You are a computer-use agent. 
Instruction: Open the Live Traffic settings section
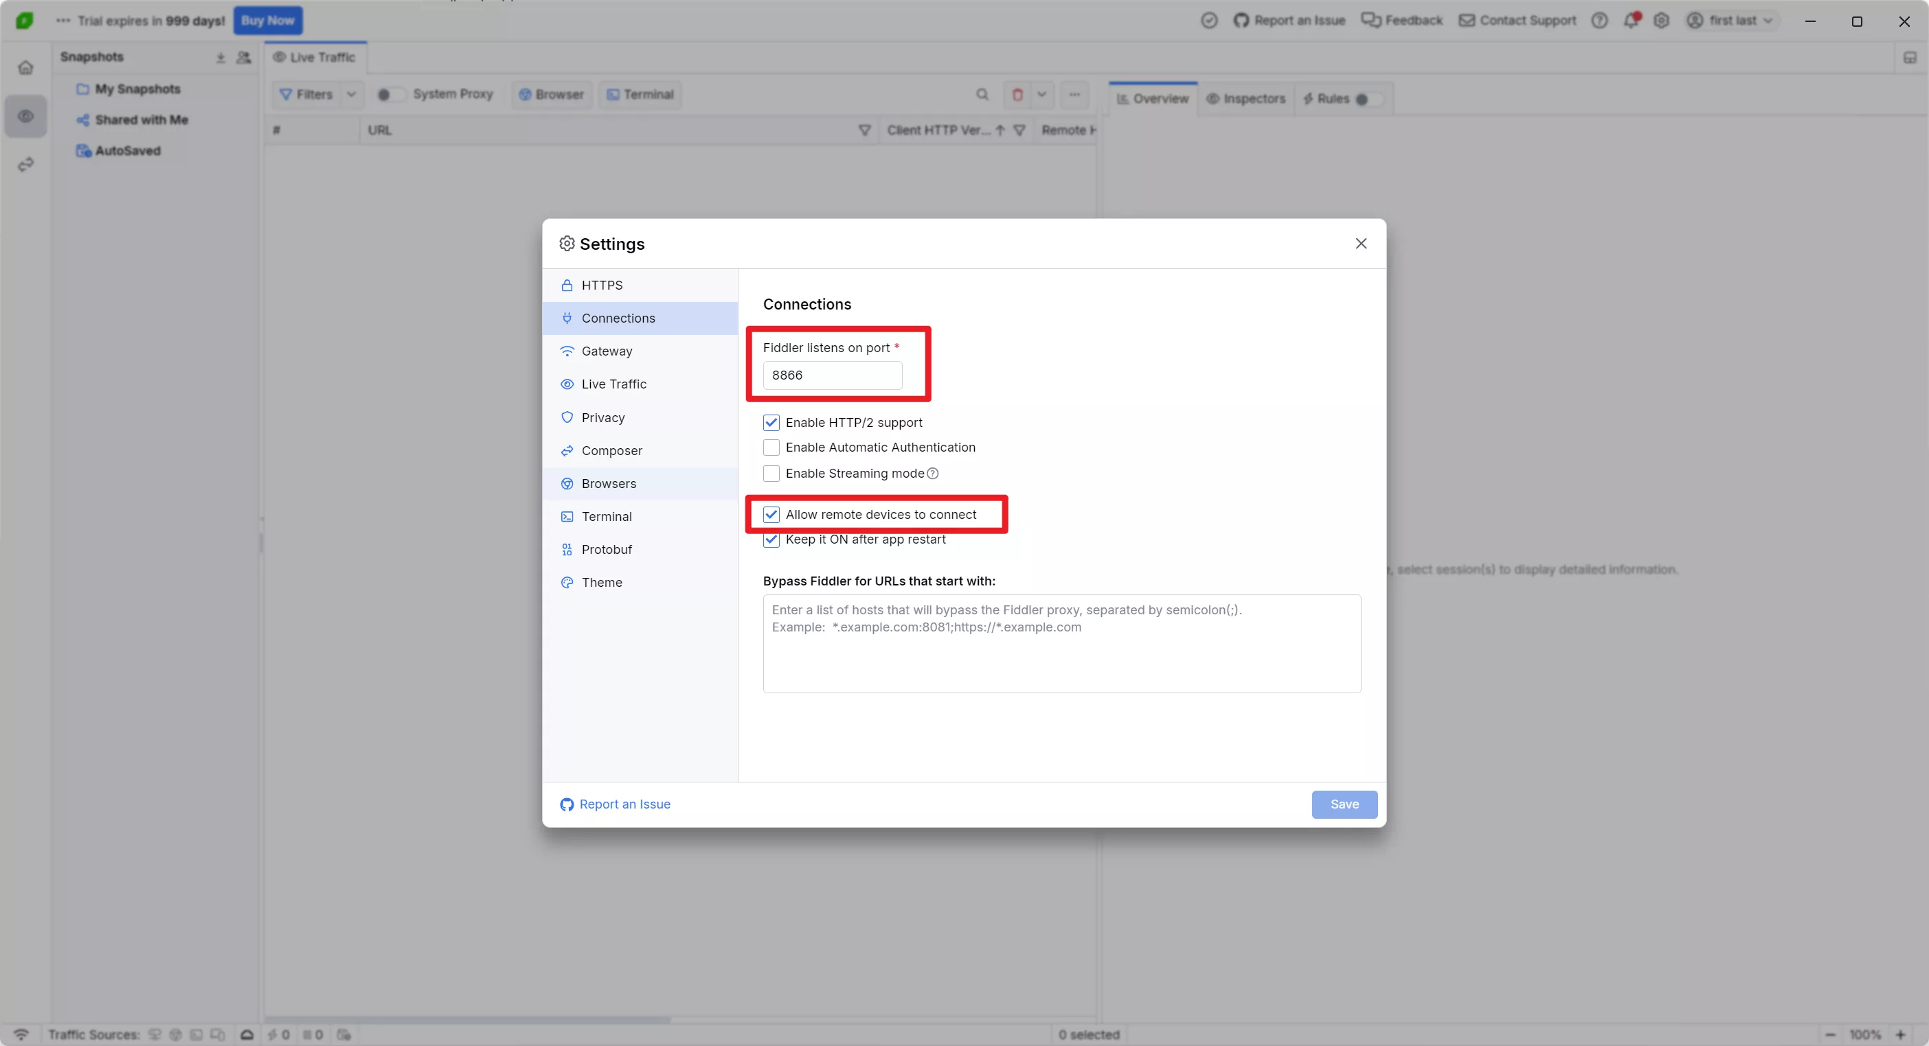click(x=640, y=384)
